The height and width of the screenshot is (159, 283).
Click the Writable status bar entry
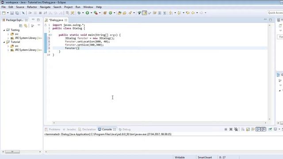coord(180,157)
